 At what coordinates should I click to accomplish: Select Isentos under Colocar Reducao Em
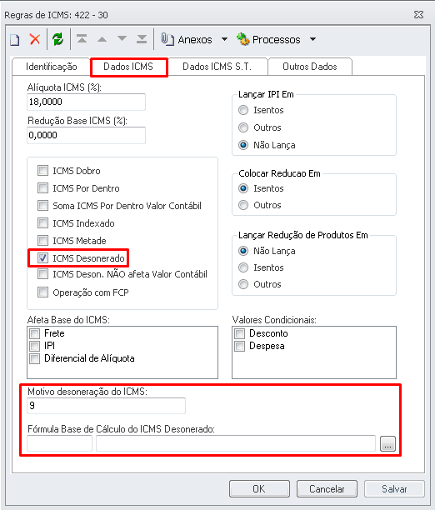coord(243,188)
